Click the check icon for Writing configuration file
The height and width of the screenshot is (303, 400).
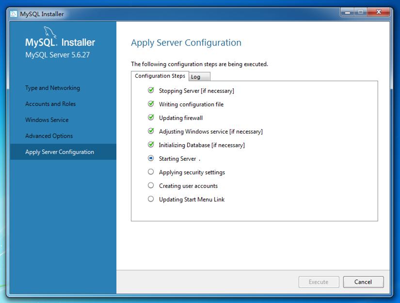(150, 104)
